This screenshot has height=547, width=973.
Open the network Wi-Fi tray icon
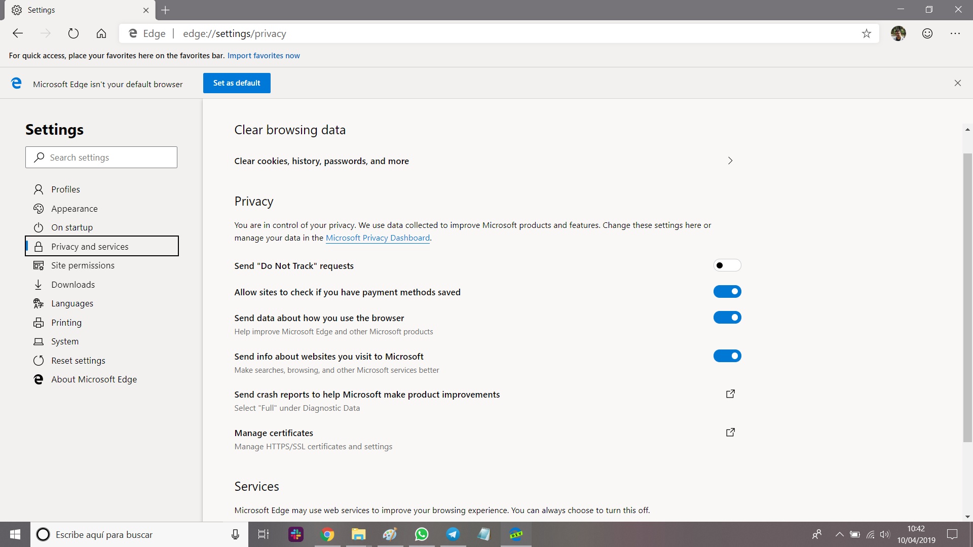tap(871, 534)
